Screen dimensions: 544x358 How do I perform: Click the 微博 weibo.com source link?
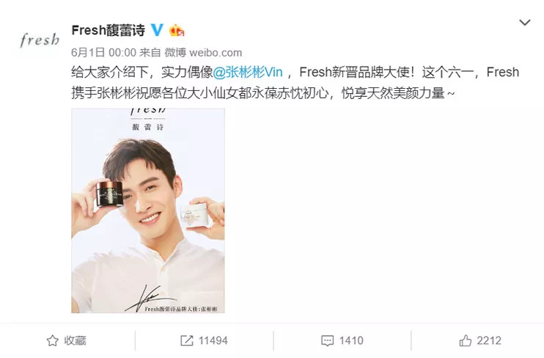(203, 52)
